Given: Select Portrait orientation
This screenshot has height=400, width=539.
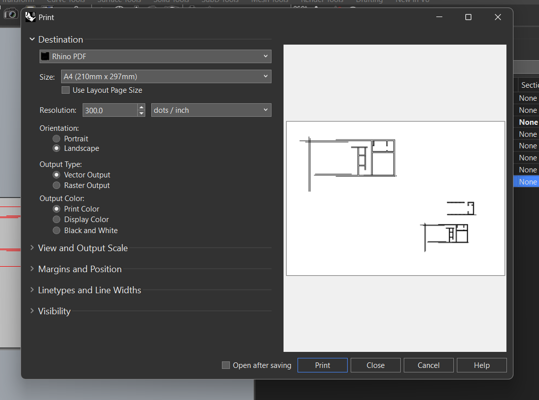Looking at the screenshot, I should tap(57, 139).
